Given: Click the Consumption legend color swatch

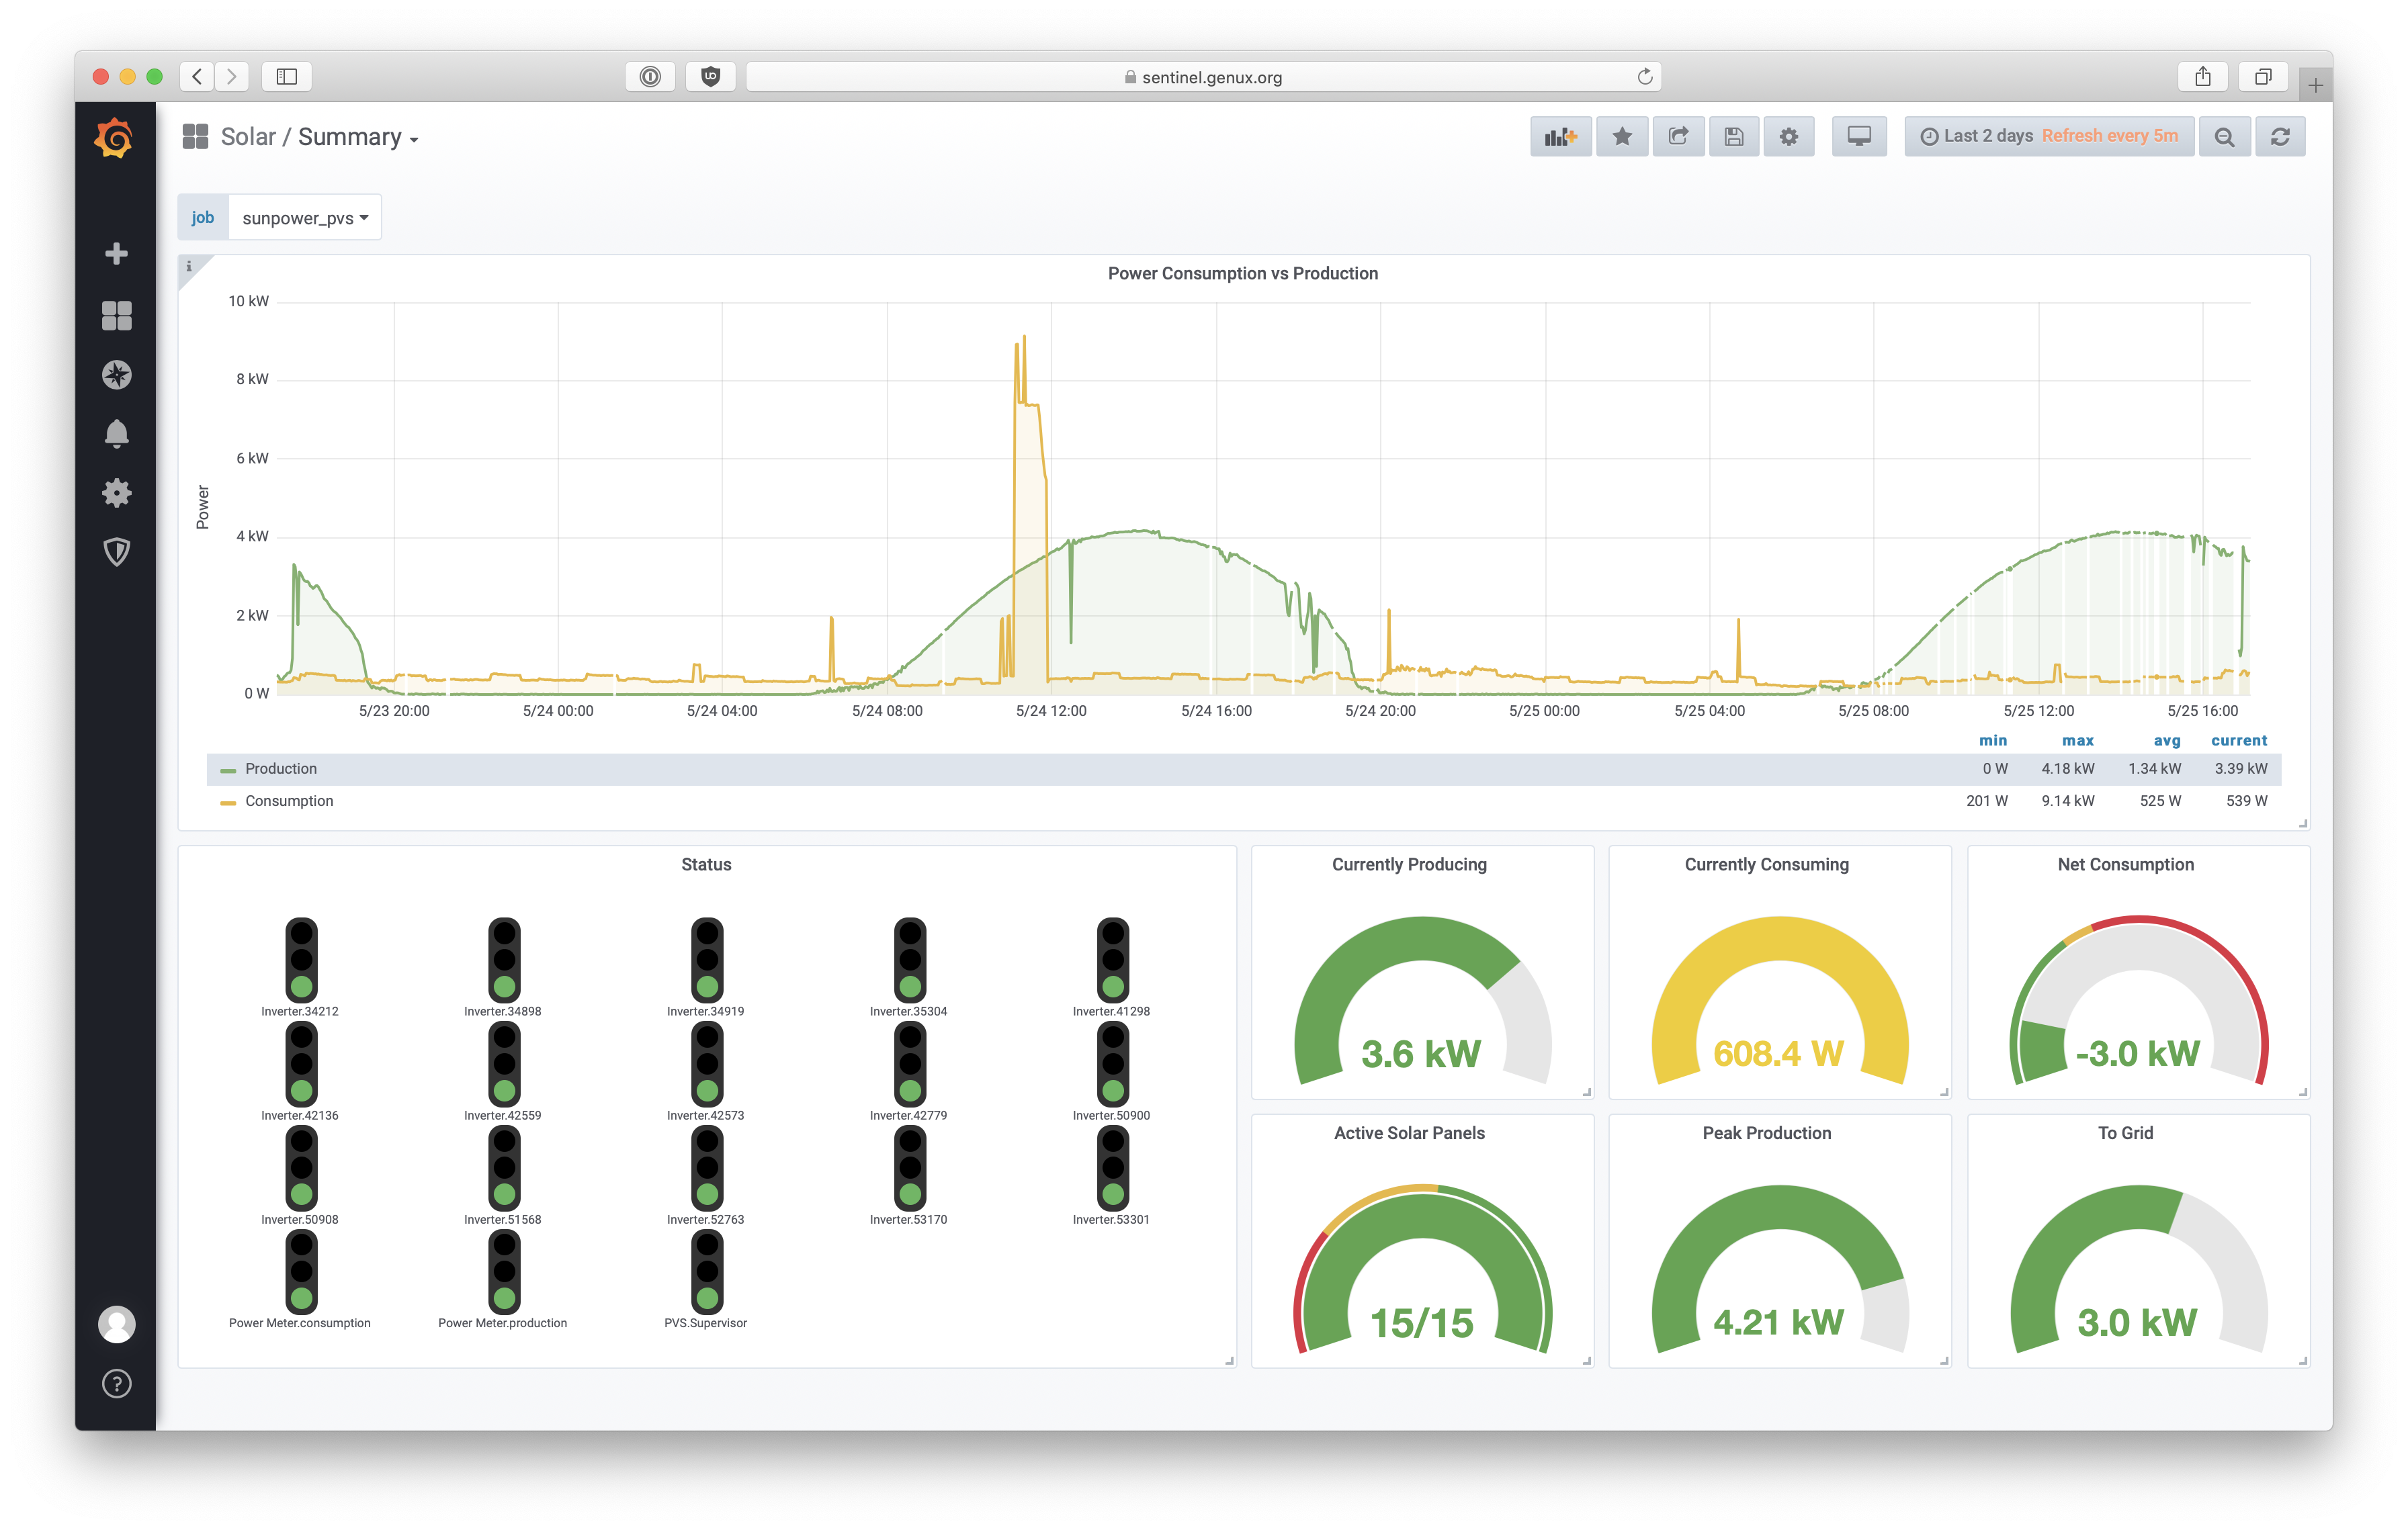Looking at the screenshot, I should coord(228,801).
